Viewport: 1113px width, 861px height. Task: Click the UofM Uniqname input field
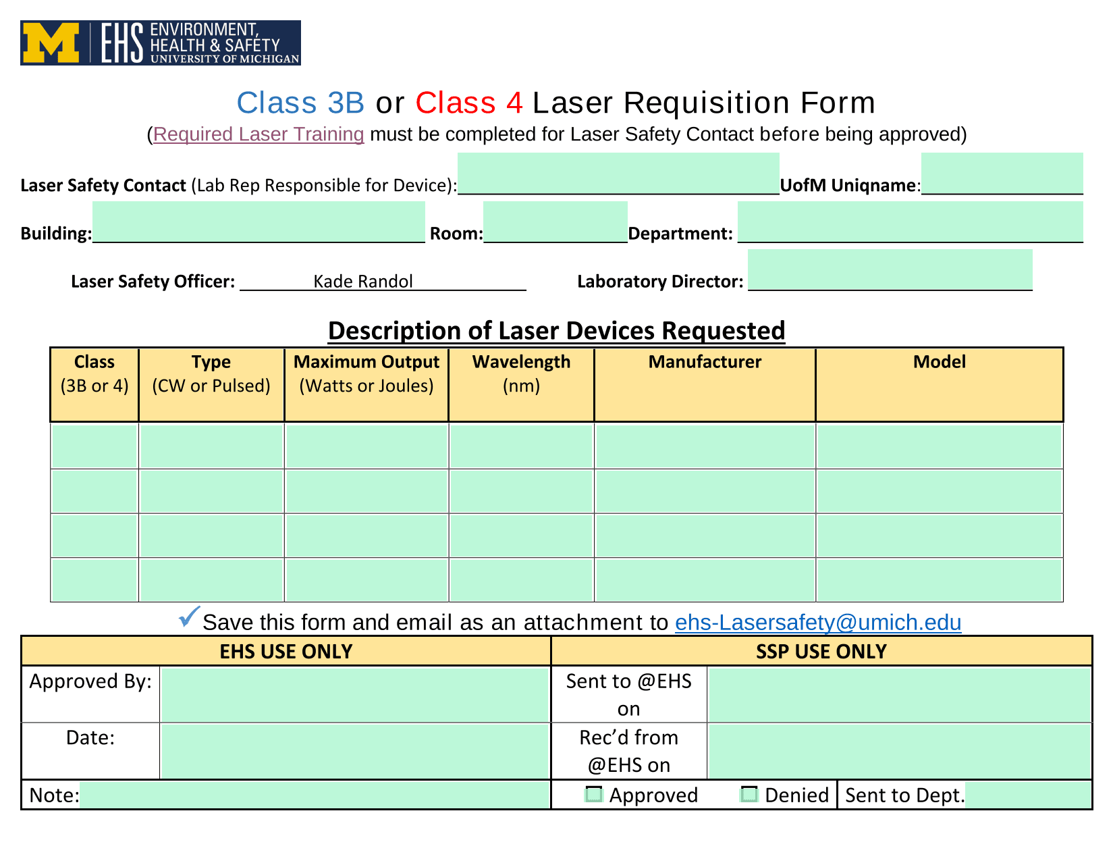click(1002, 174)
